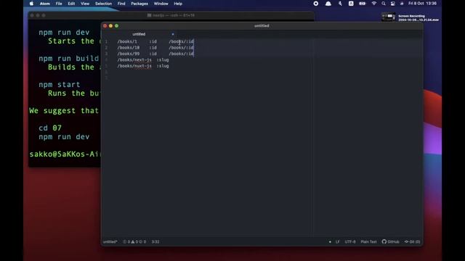Click the modified dot on the untitled tab
The image size is (465, 261).
click(173, 34)
